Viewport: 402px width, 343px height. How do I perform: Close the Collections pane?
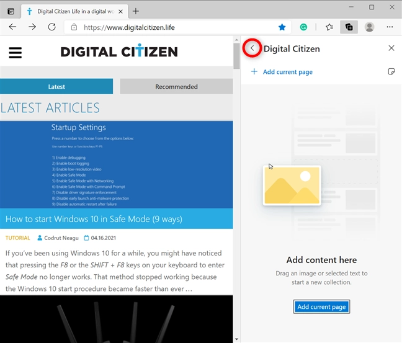pyautogui.click(x=391, y=48)
